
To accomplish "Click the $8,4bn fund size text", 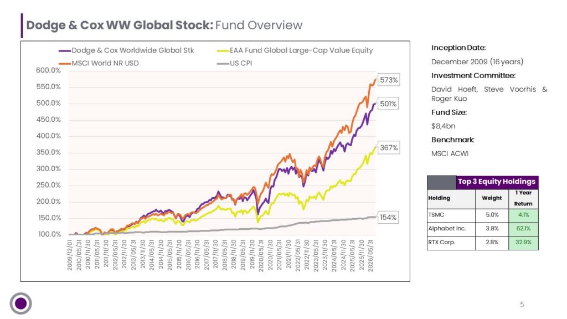I will [x=443, y=126].
